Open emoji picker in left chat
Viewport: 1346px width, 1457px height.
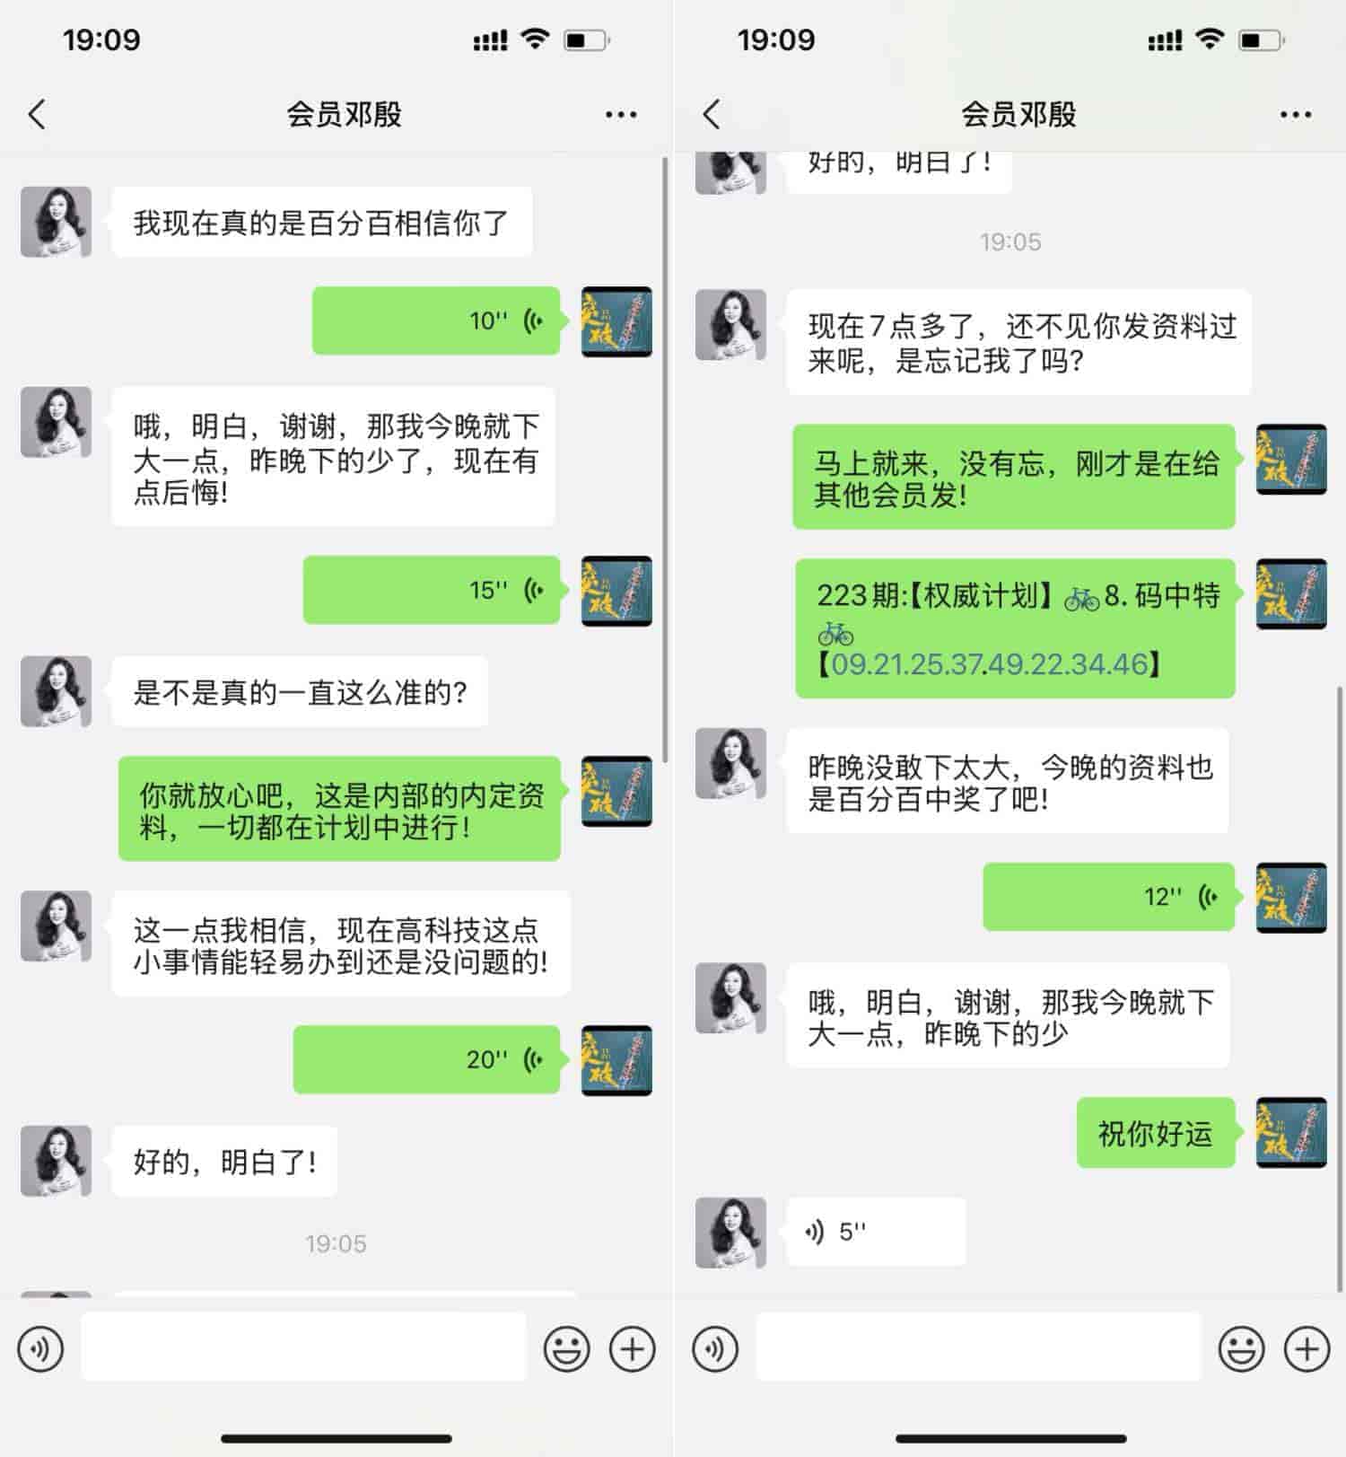pyautogui.click(x=567, y=1348)
